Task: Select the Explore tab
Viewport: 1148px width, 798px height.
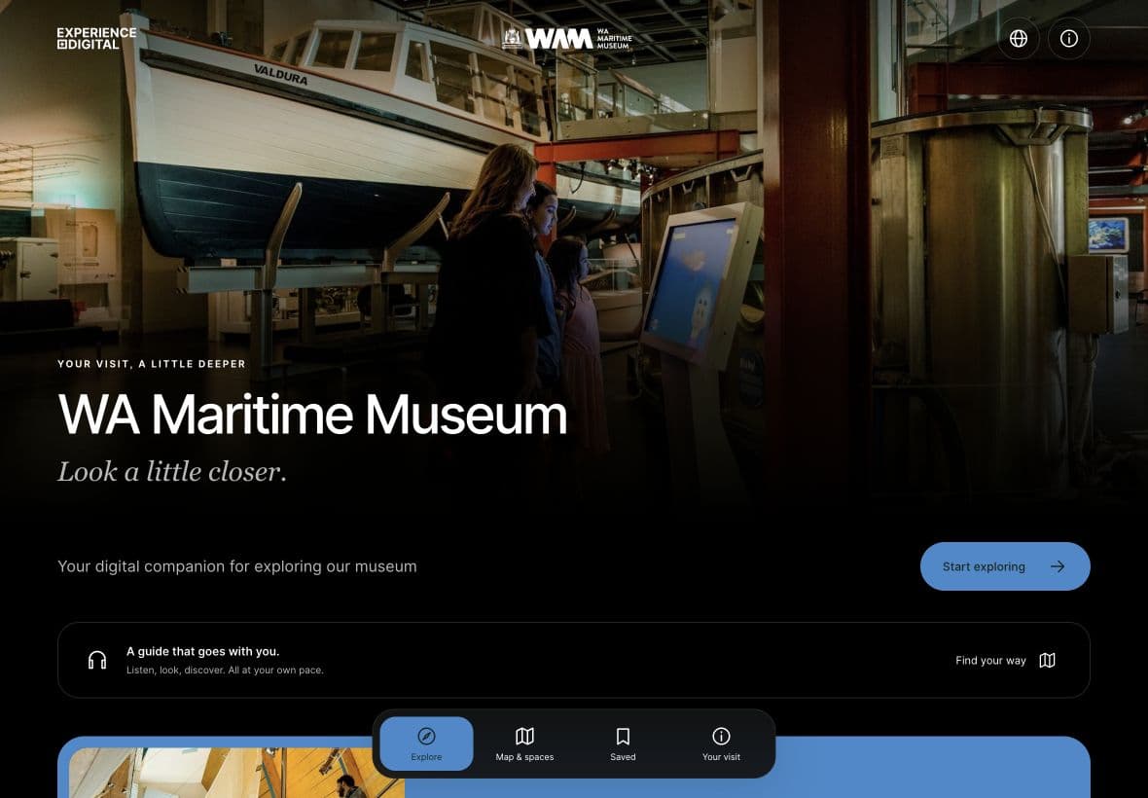Action: coord(426,744)
